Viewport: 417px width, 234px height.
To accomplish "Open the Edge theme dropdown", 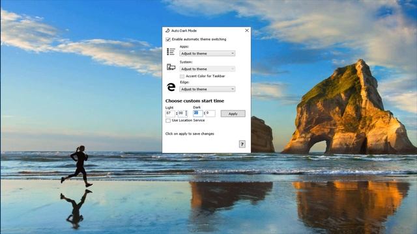I will tap(207, 90).
